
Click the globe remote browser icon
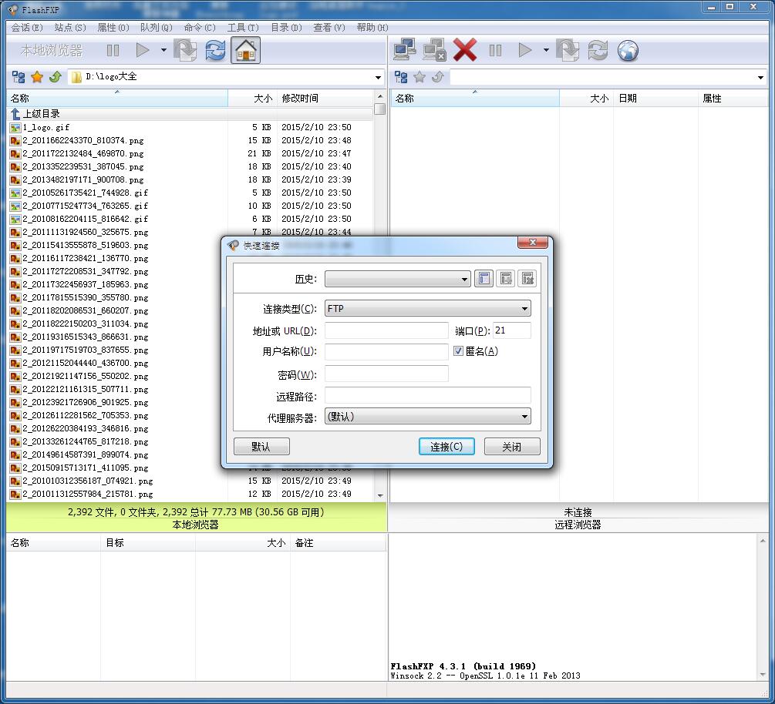tap(628, 50)
